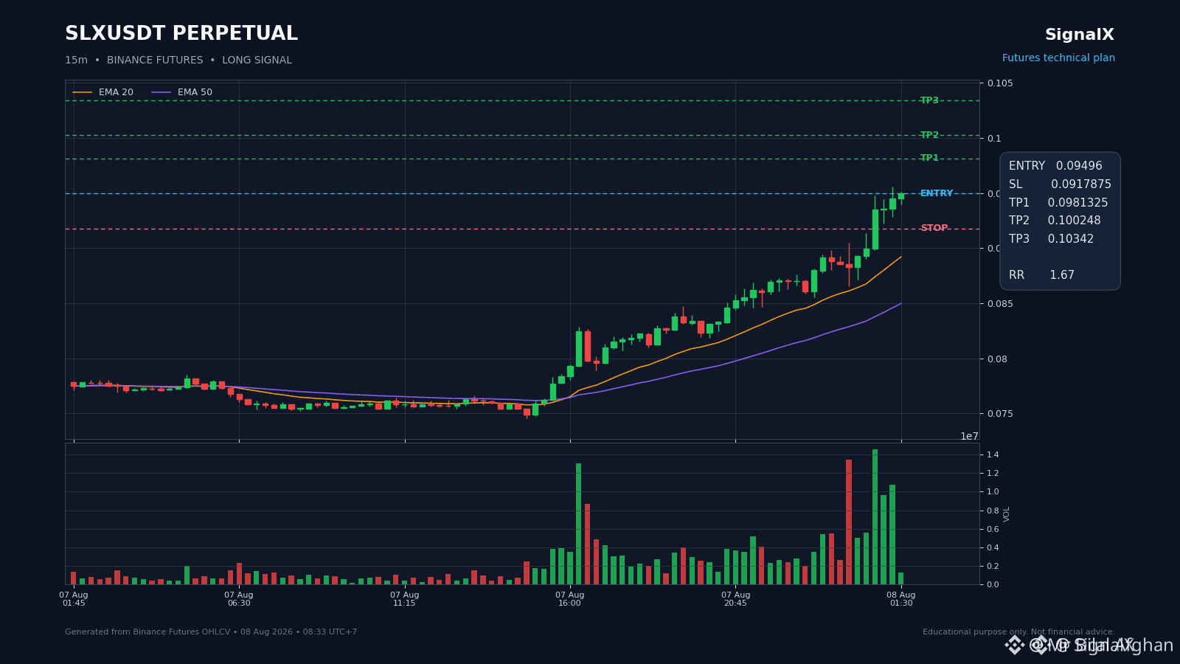Click the SLXUSDT PERPETUAL chart title
The width and height of the screenshot is (1180, 664).
[x=181, y=34]
